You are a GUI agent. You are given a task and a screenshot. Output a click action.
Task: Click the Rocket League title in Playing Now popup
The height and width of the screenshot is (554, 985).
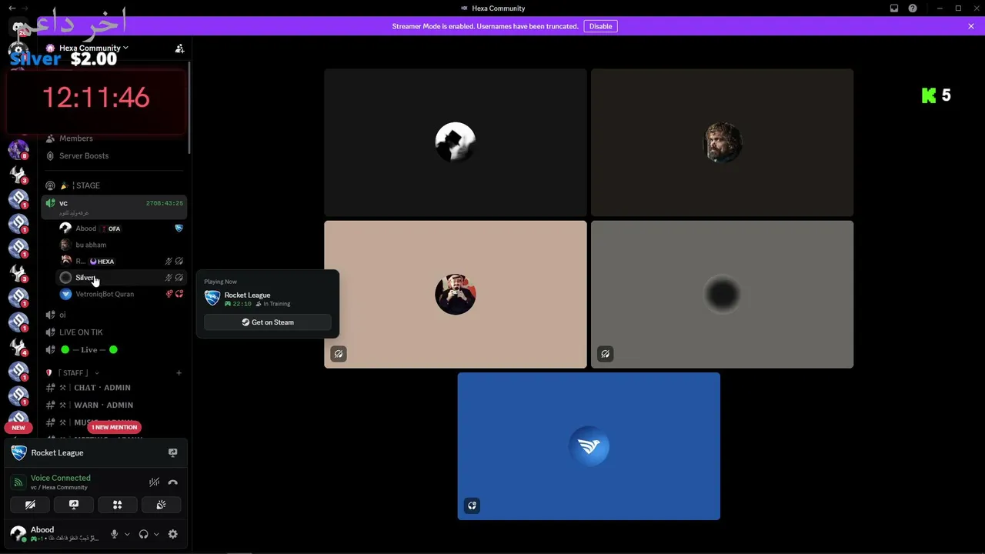[247, 295]
